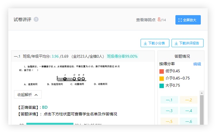Open question 一.5 tile
Image resolution: width=216 pixels, height=133 pixels.
(169, 121)
